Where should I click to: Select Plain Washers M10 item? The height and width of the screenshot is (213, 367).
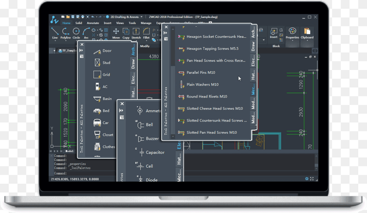click(198, 84)
